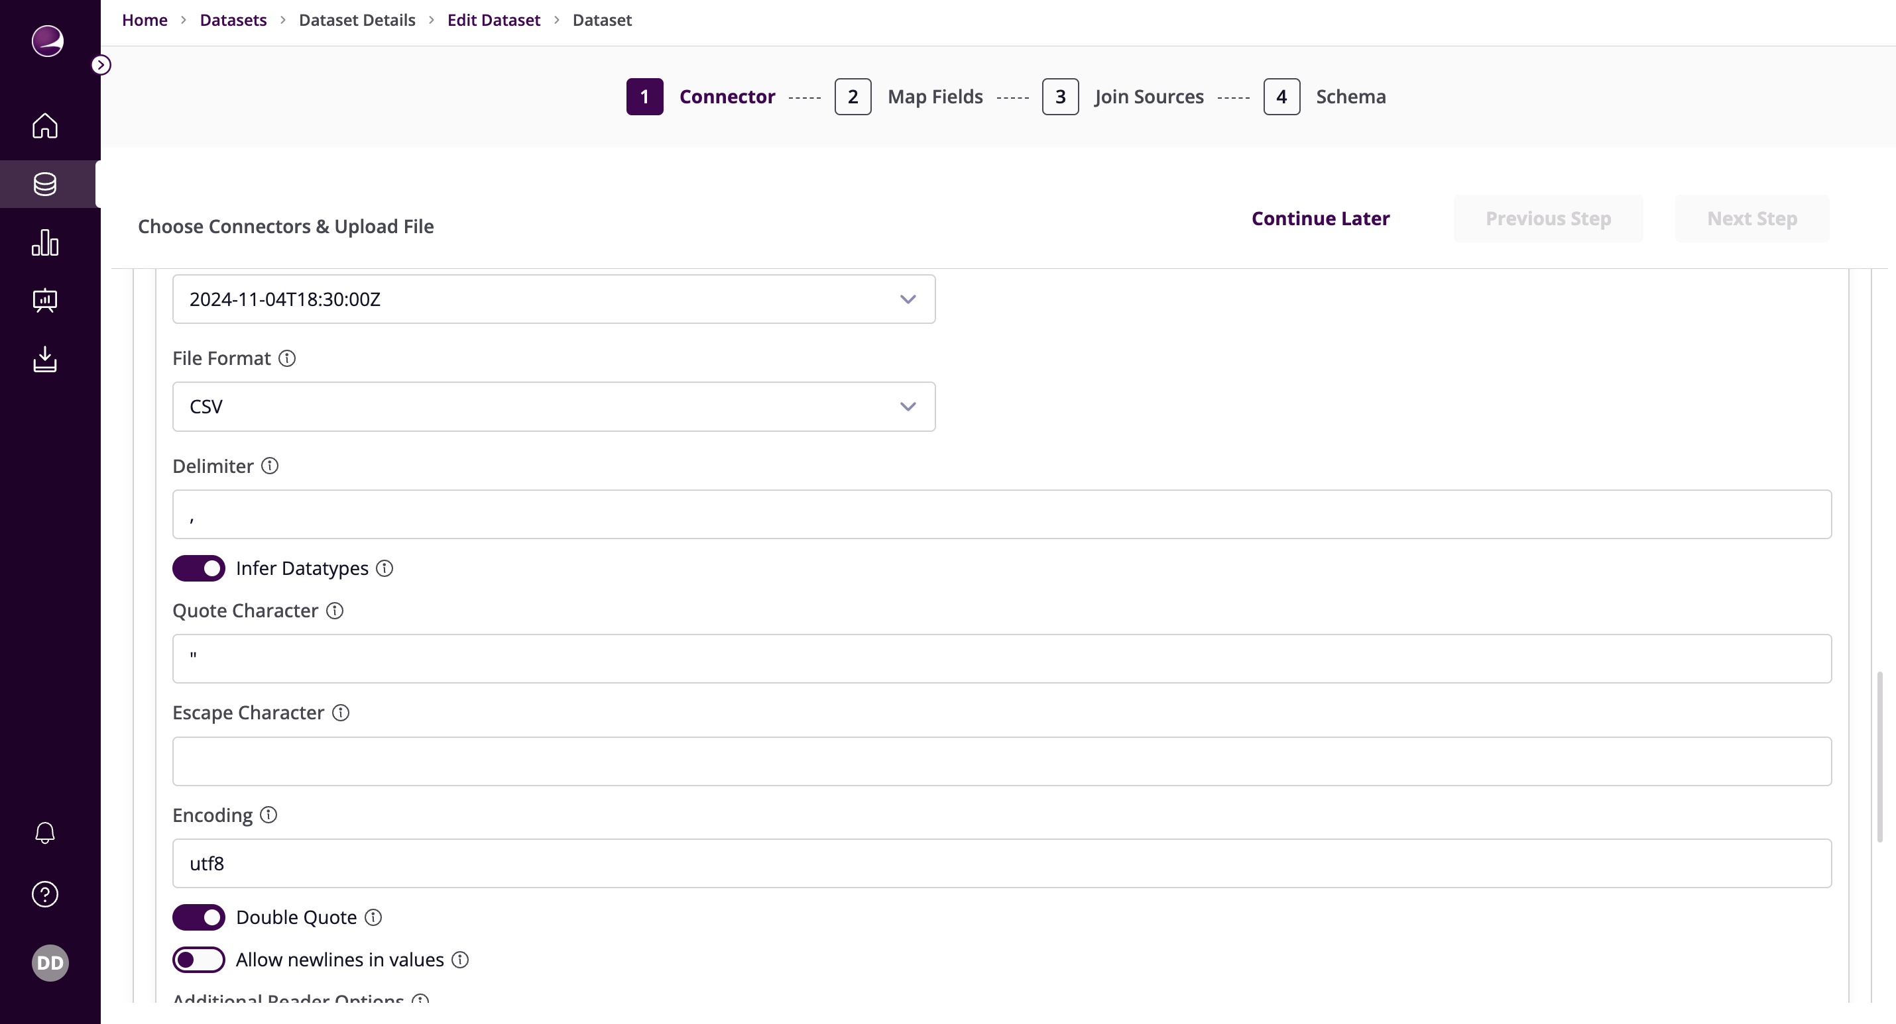Open the help question mark icon
Viewport: 1896px width, 1024px height.
pyautogui.click(x=45, y=894)
